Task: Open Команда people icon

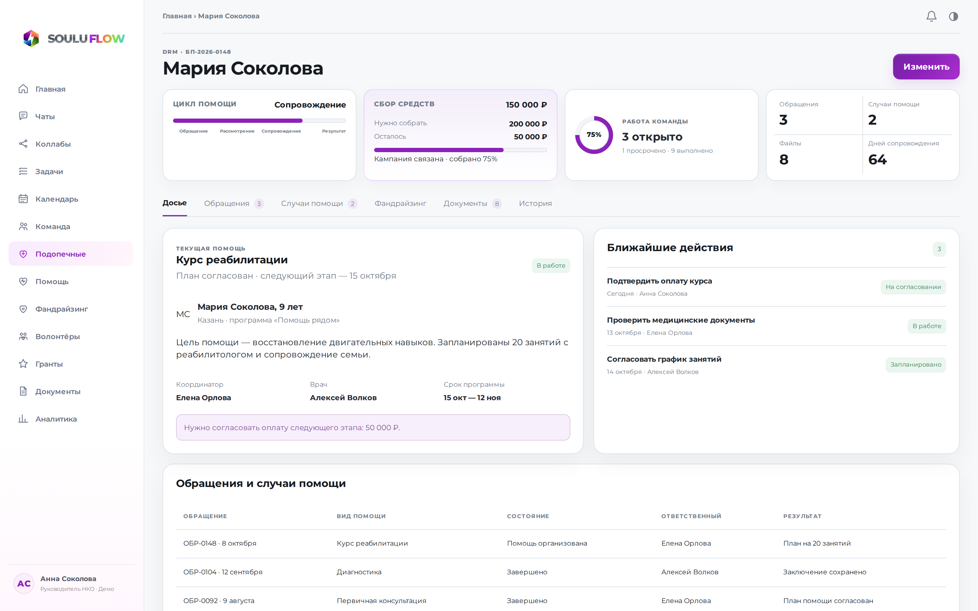Action: (23, 226)
